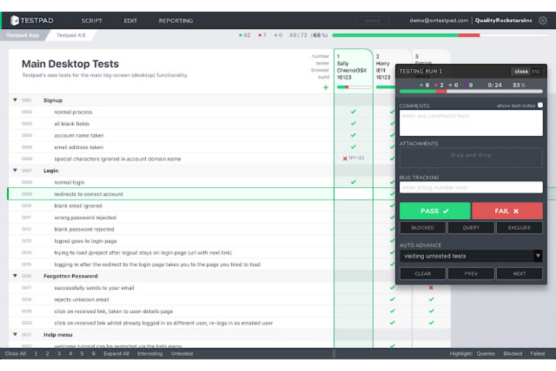Click Harry's checkmark for rejects unknown email

[x=392, y=299]
